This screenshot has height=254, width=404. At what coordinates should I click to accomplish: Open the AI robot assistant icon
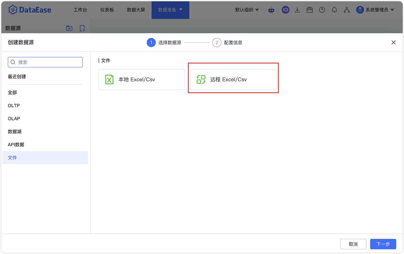tap(271, 10)
